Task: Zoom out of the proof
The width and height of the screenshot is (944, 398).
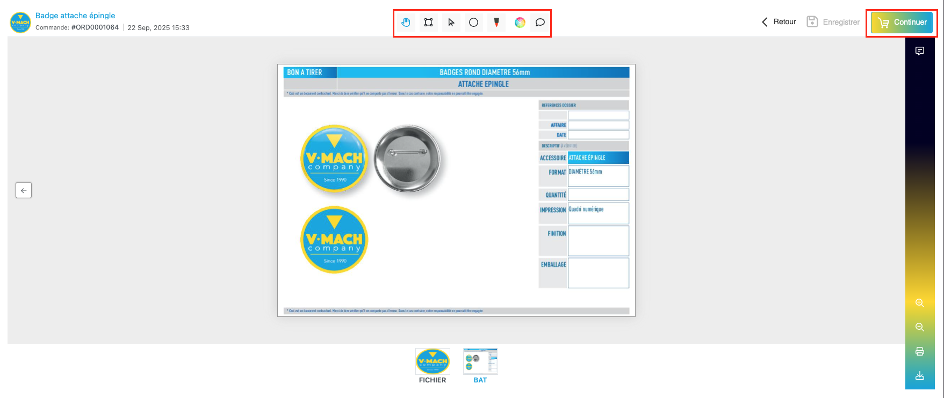Action: coord(919,327)
